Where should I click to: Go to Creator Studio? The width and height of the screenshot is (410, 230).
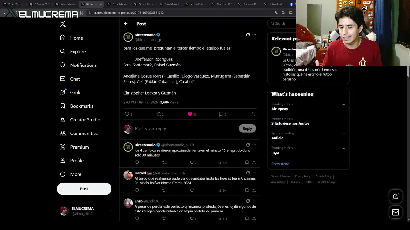[x=80, y=120]
